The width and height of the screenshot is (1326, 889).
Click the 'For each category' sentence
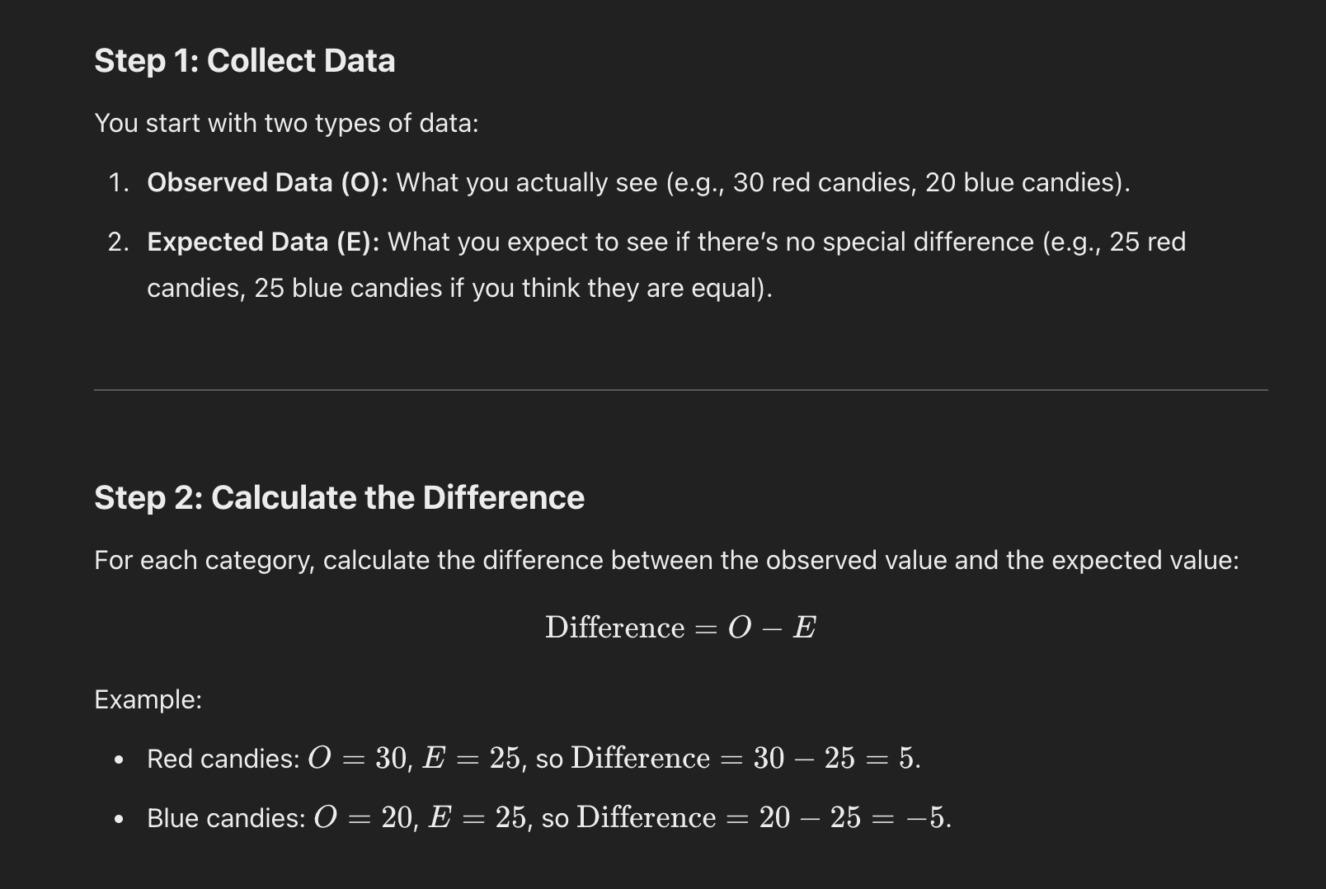coord(666,560)
